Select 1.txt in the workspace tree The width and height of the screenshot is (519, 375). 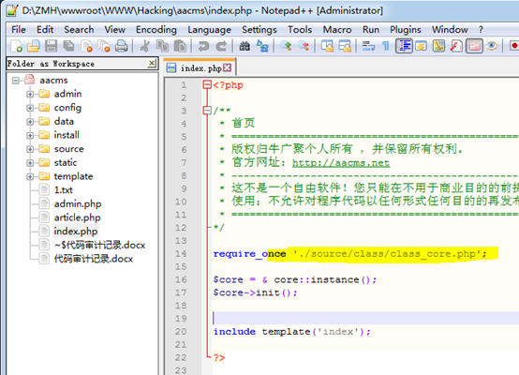point(63,190)
